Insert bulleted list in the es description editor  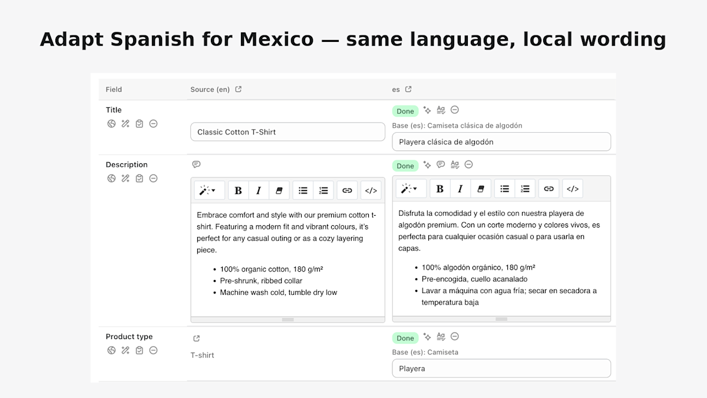(504, 189)
